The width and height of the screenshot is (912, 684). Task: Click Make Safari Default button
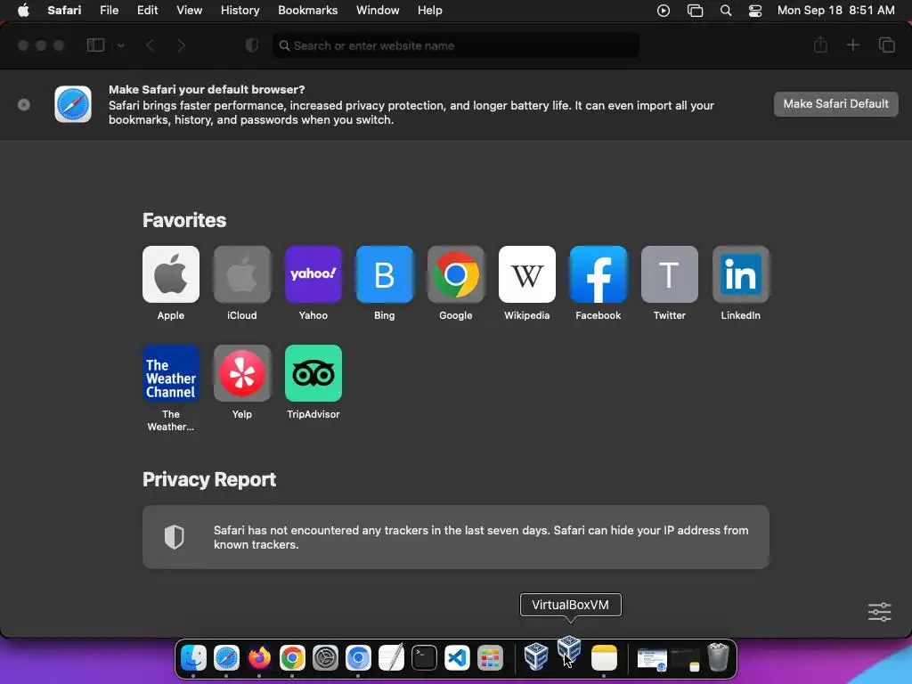(x=835, y=104)
